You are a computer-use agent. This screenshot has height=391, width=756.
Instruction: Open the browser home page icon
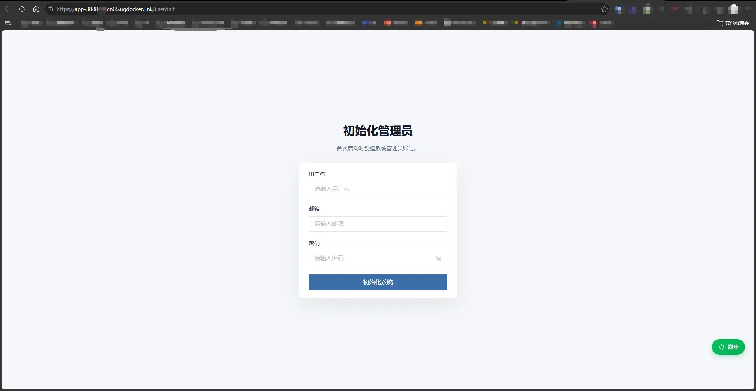36,9
